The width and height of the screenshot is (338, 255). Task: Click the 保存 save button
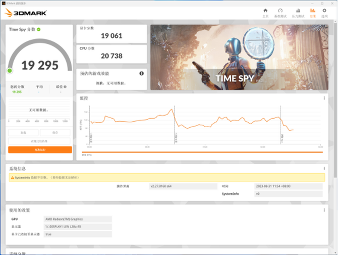pyautogui.click(x=55, y=132)
